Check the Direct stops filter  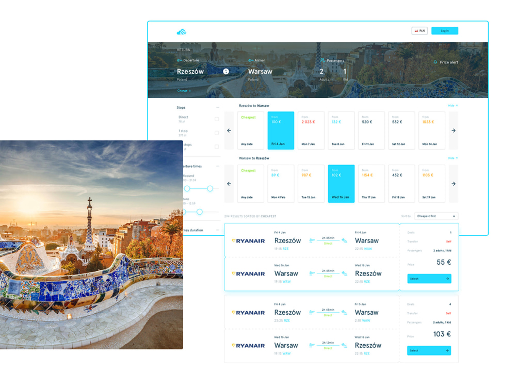tap(217, 119)
